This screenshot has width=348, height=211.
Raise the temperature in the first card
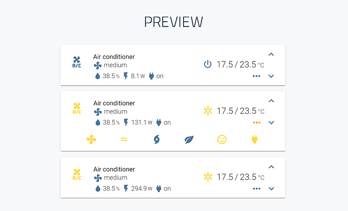(271, 54)
